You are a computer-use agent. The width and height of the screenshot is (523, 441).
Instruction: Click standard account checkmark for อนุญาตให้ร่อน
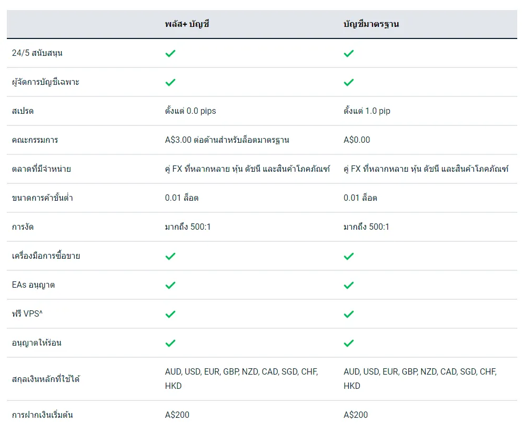pyautogui.click(x=348, y=343)
